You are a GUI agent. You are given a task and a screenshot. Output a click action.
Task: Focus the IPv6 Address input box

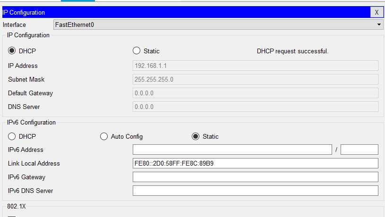pos(232,150)
